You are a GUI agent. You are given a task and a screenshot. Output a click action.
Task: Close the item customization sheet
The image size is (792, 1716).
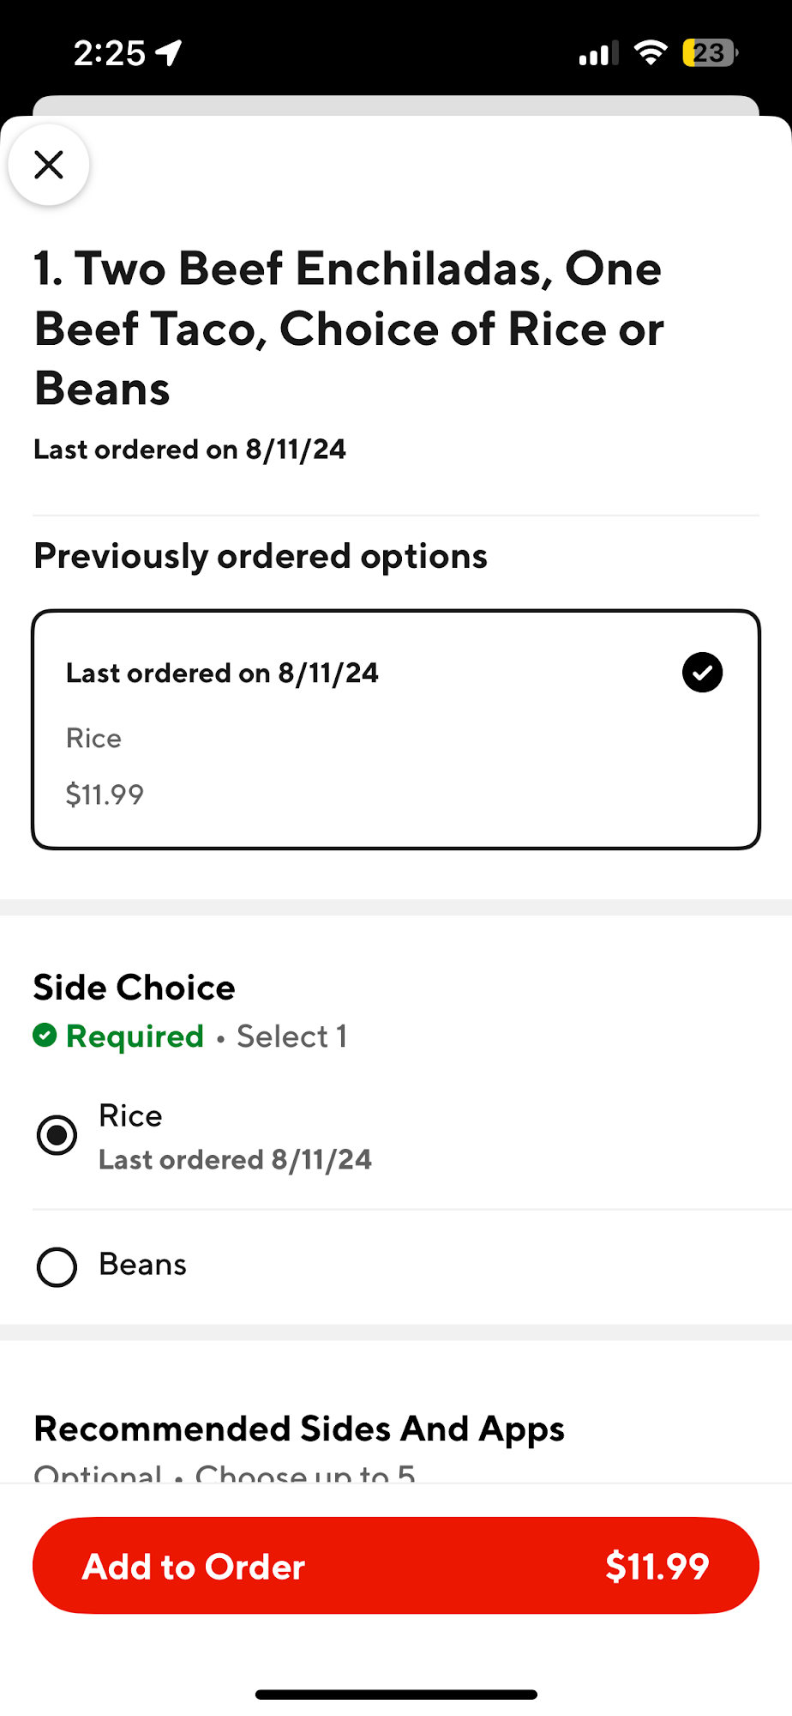(x=49, y=164)
